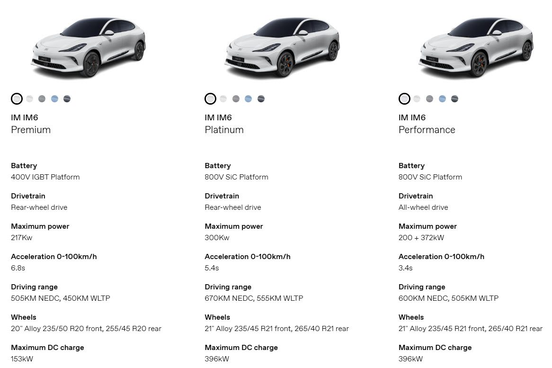Image resolution: width=552 pixels, height=368 pixels.
Task: Pick medium gray color for IM6 Performance
Action: tap(429, 99)
